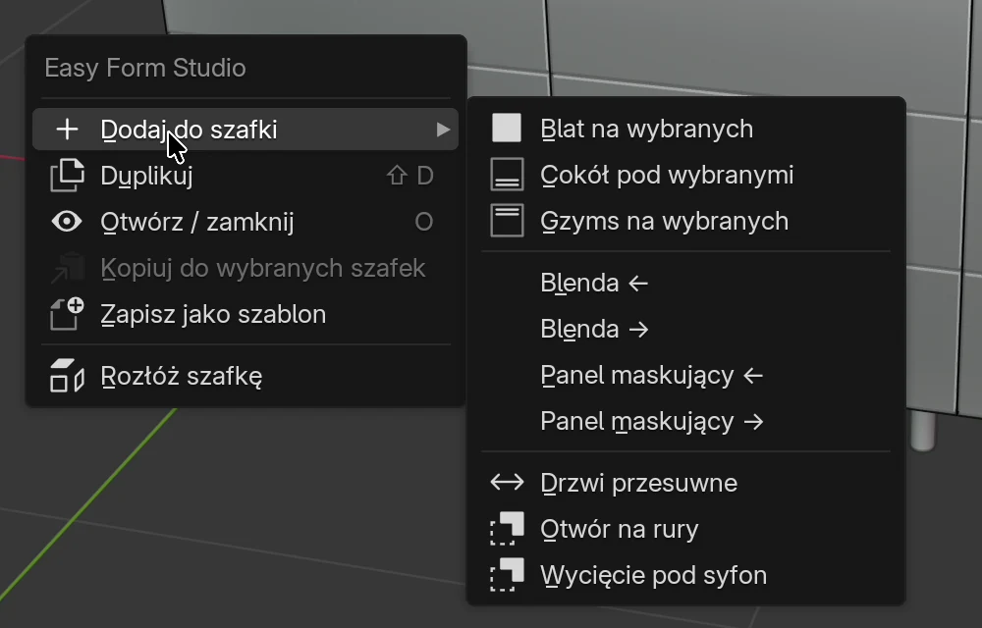Click the Gzyms na wybranych icon
The image size is (982, 628).
[x=507, y=221]
